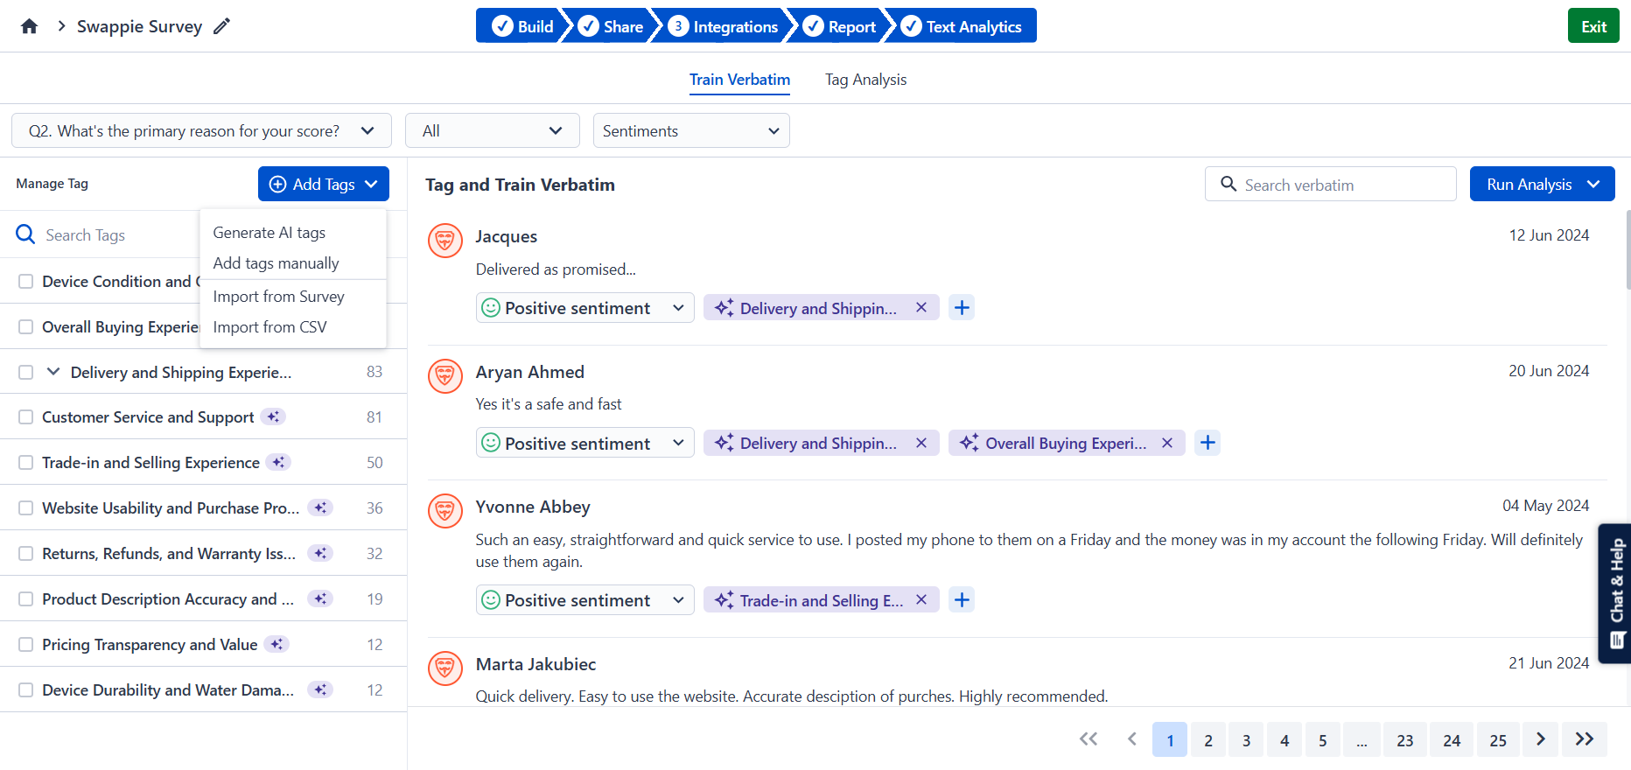
Task: Expand the Delivery and Shipping Experience tag
Action: click(53, 372)
